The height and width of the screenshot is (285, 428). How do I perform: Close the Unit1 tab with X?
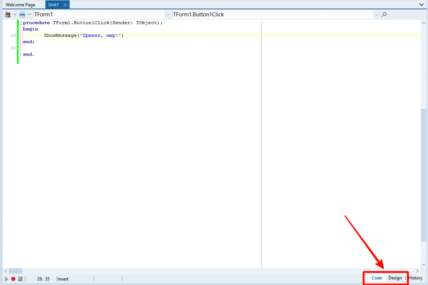[65, 5]
